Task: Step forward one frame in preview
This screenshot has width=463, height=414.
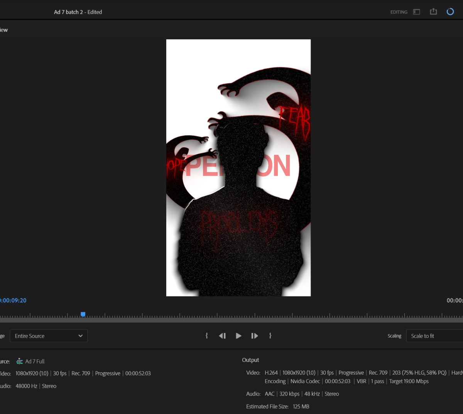Action: [x=255, y=336]
